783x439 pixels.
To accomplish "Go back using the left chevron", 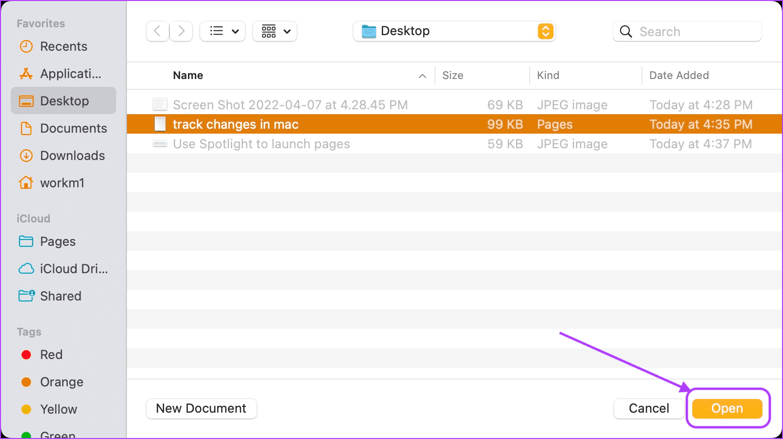I will 157,31.
